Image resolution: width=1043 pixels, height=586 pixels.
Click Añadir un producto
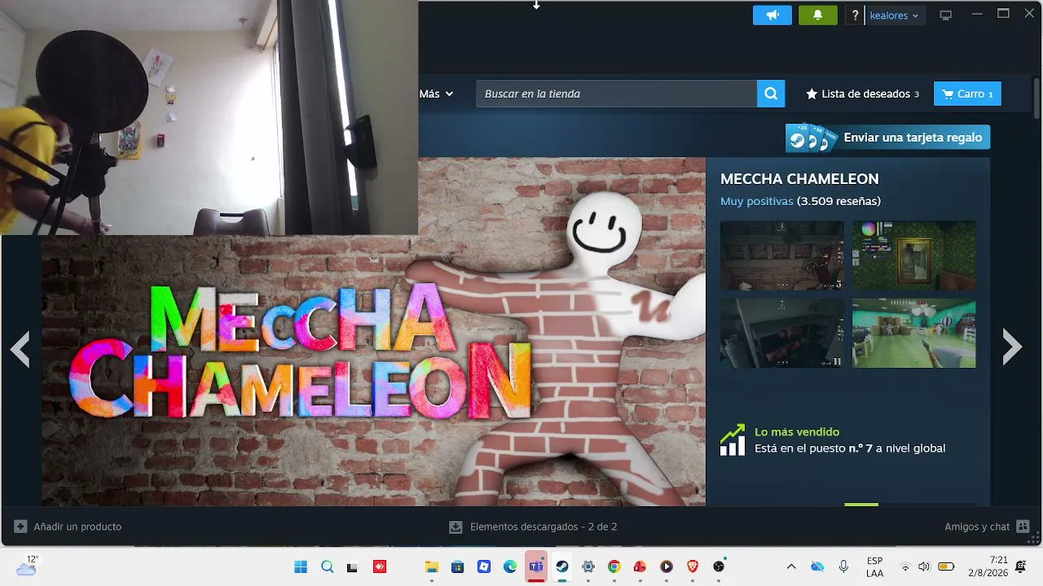[x=68, y=527]
